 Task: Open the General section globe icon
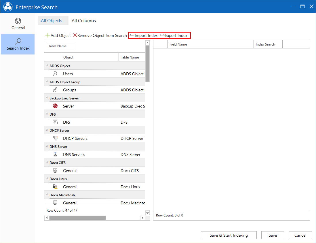click(18, 21)
